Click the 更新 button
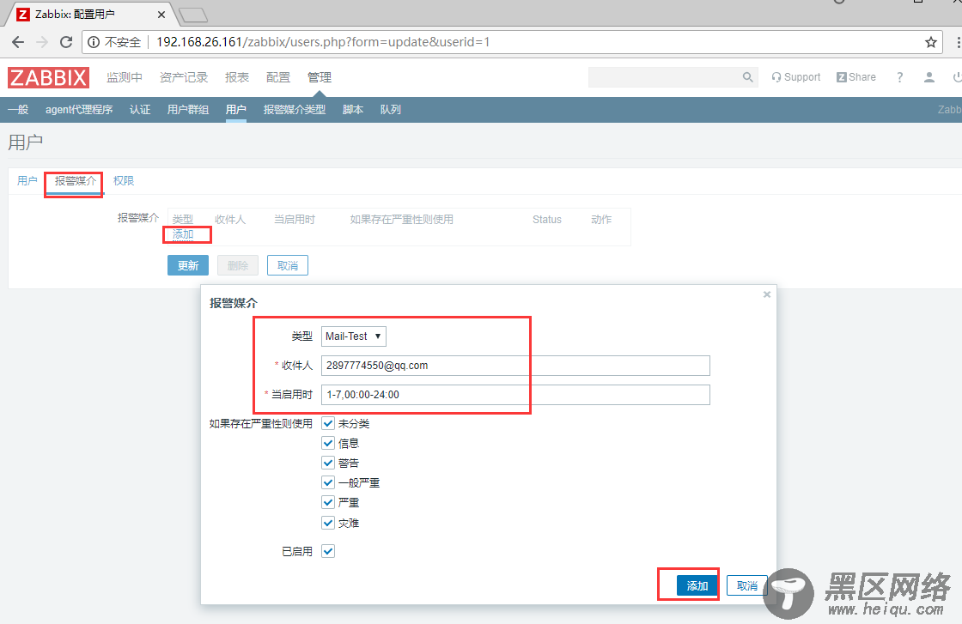The width and height of the screenshot is (962, 624). pyautogui.click(x=188, y=265)
